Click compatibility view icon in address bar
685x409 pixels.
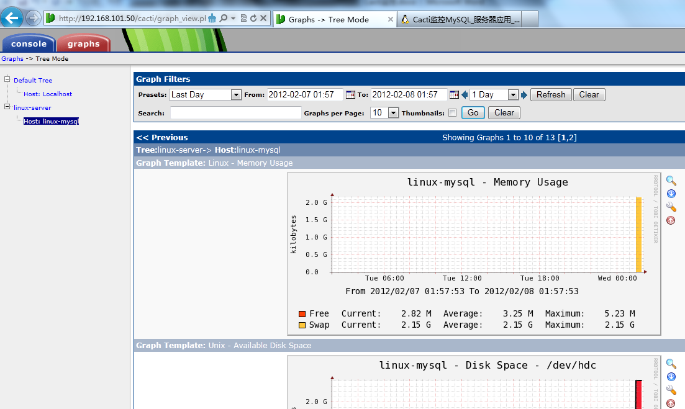point(244,19)
